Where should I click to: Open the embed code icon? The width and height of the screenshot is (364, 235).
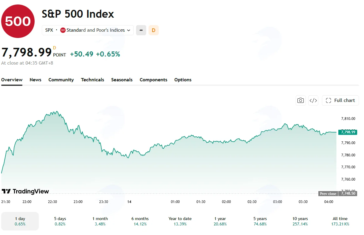click(x=313, y=100)
